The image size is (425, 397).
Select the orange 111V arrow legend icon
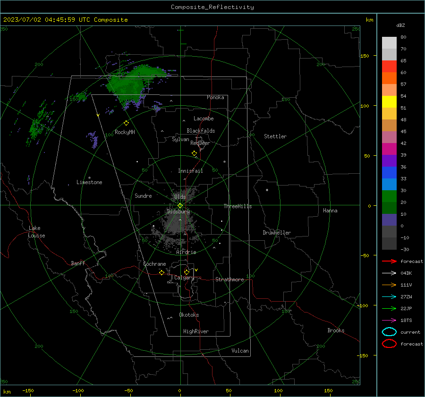[389, 285]
